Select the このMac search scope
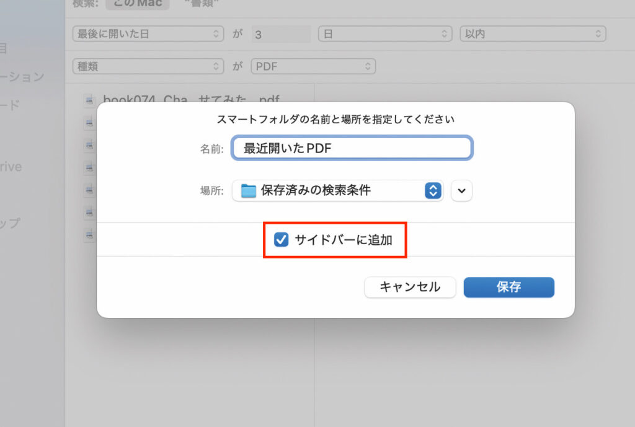The height and width of the screenshot is (427, 635). pos(137,4)
